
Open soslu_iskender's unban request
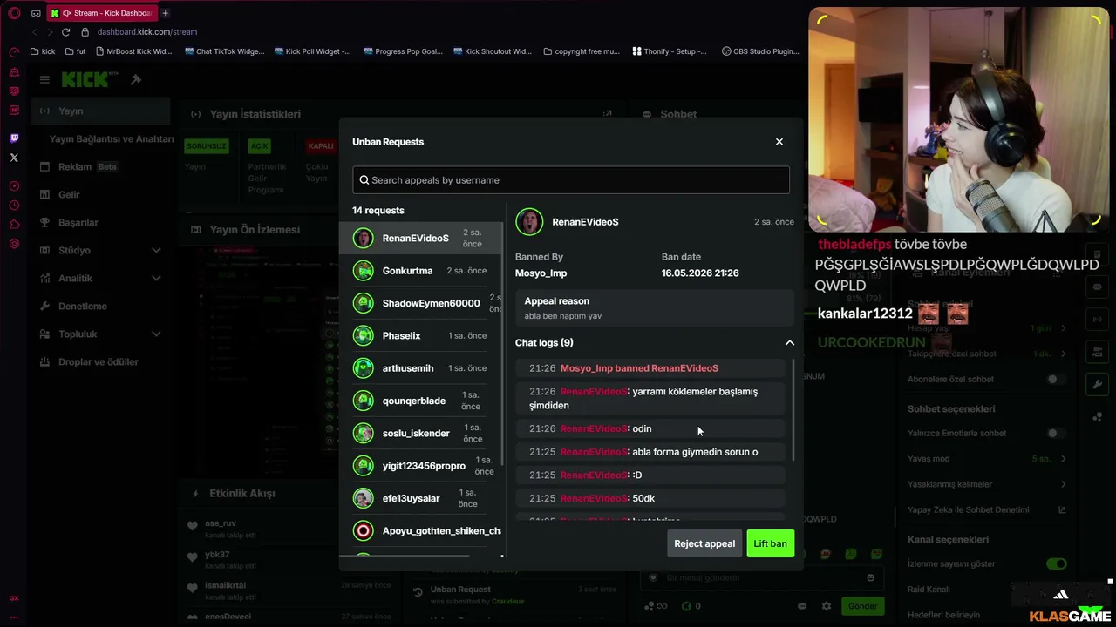point(421,433)
